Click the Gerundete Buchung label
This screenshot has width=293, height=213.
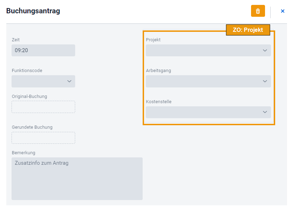point(32,127)
